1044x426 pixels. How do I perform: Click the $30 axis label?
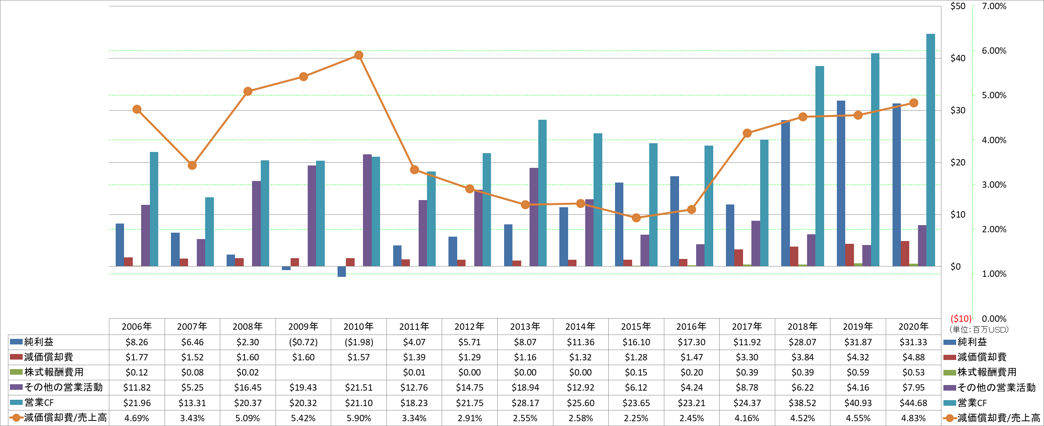[x=958, y=110]
